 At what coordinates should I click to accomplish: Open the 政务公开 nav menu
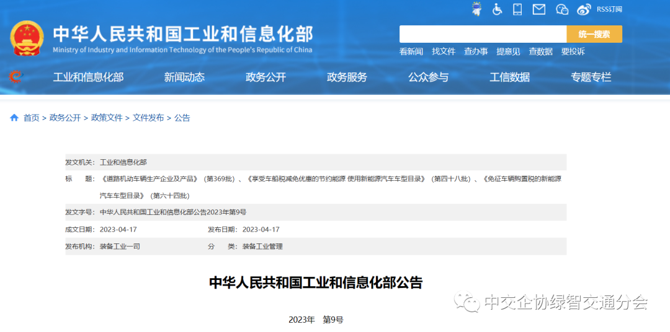click(266, 77)
